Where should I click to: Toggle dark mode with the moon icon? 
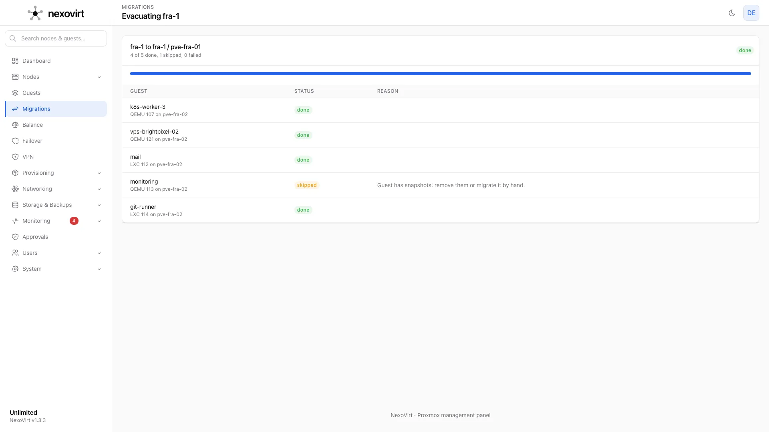(732, 13)
